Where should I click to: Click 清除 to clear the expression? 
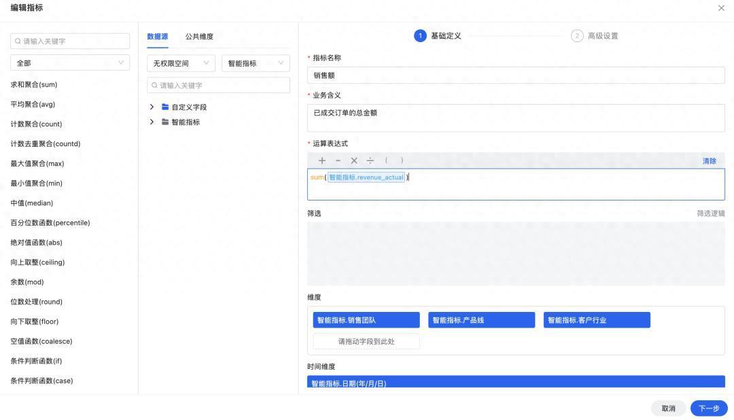tap(709, 161)
